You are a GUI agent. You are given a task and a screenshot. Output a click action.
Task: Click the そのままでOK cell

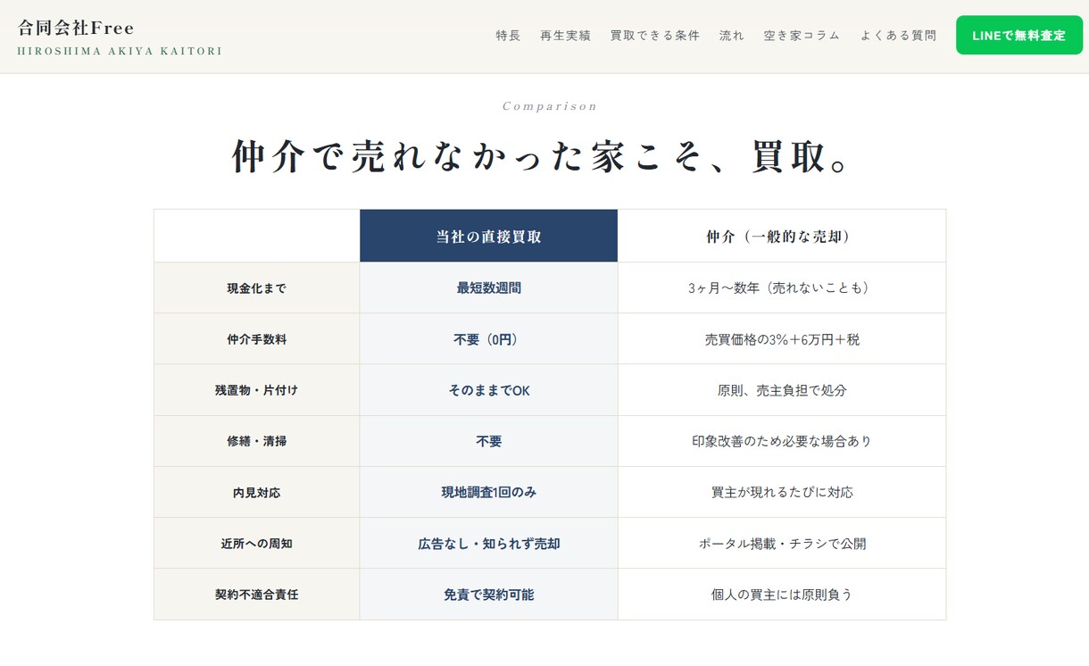tap(488, 390)
